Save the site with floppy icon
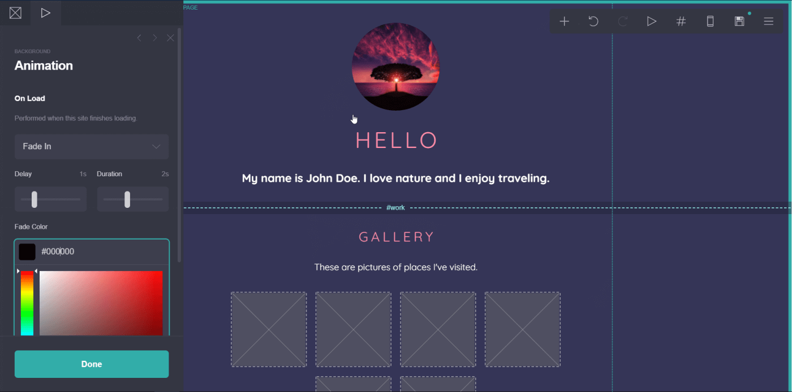 tap(739, 21)
